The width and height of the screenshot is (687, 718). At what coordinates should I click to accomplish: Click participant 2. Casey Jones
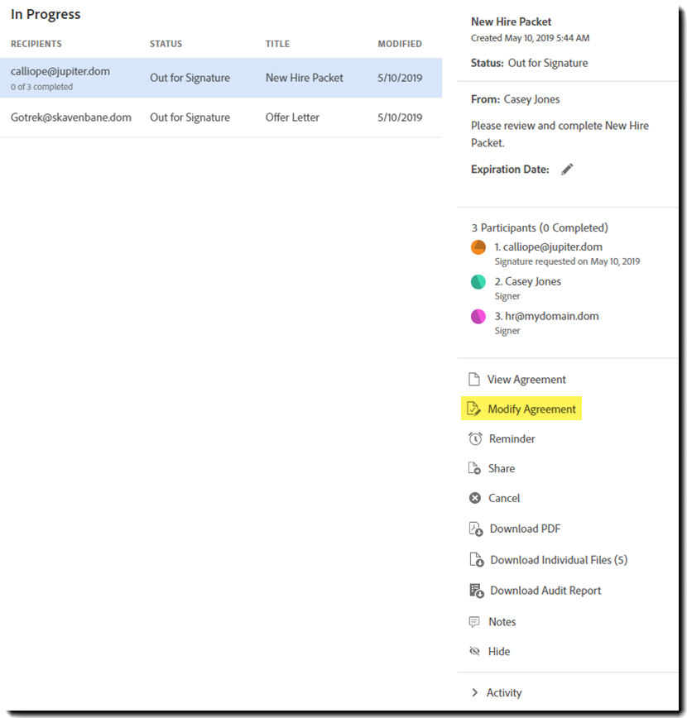coord(527,281)
